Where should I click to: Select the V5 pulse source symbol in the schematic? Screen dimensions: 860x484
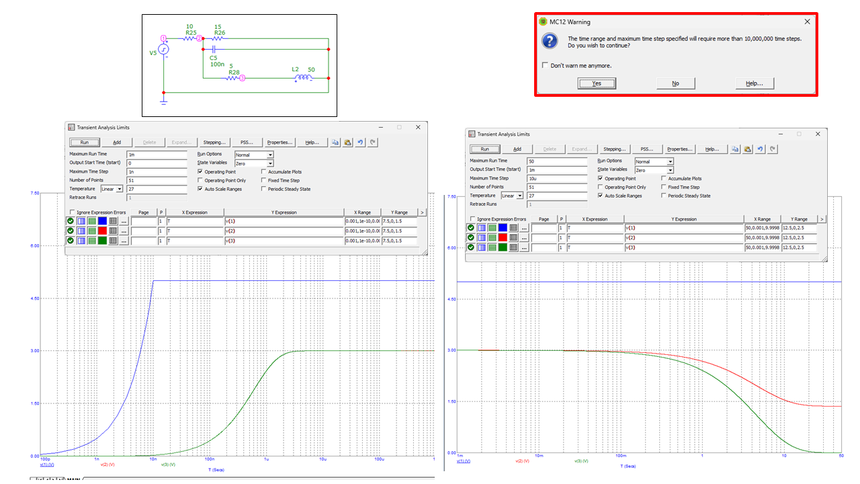[x=163, y=50]
